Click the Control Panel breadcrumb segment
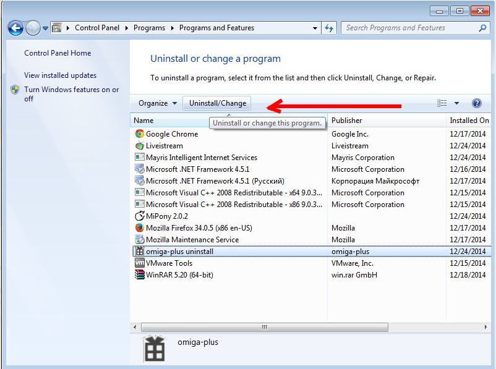The width and height of the screenshot is (496, 369). [x=96, y=28]
